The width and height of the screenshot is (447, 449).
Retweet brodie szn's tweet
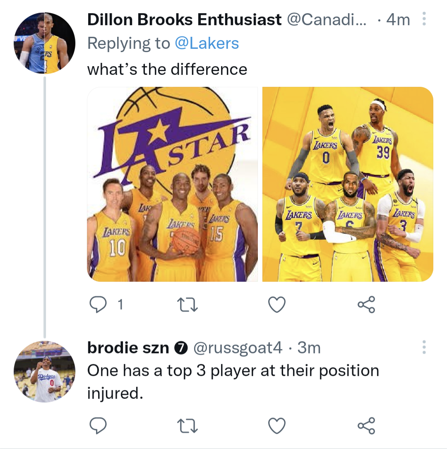[x=187, y=425]
